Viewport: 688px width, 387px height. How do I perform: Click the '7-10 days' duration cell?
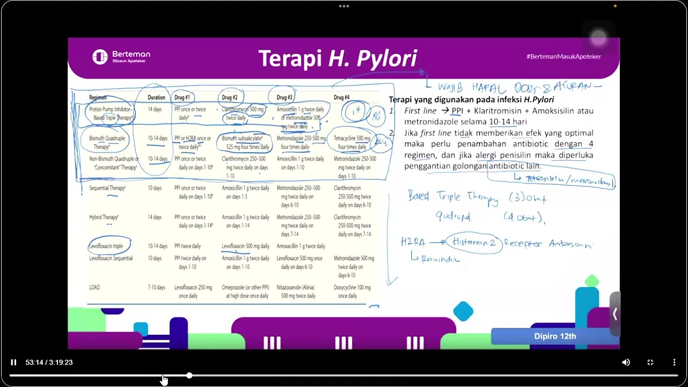point(156,288)
